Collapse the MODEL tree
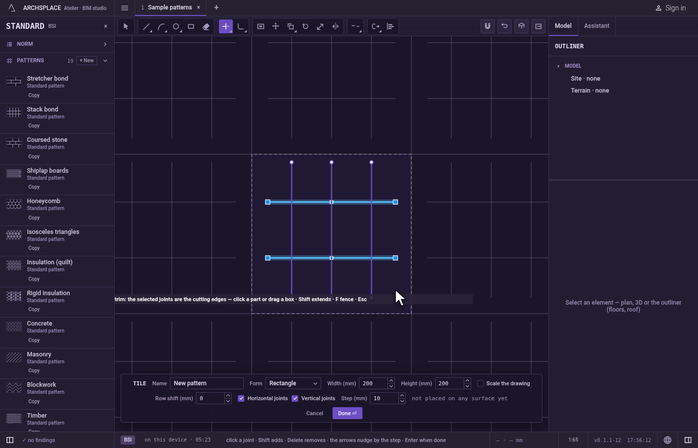This screenshot has height=448, width=698. pos(558,66)
